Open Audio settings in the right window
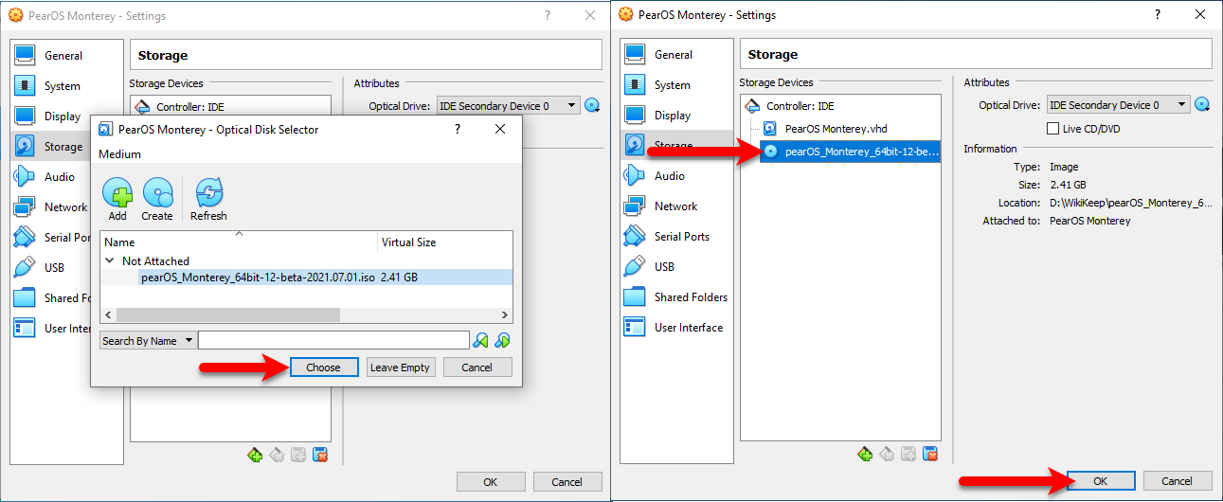1223x502 pixels. (676, 176)
